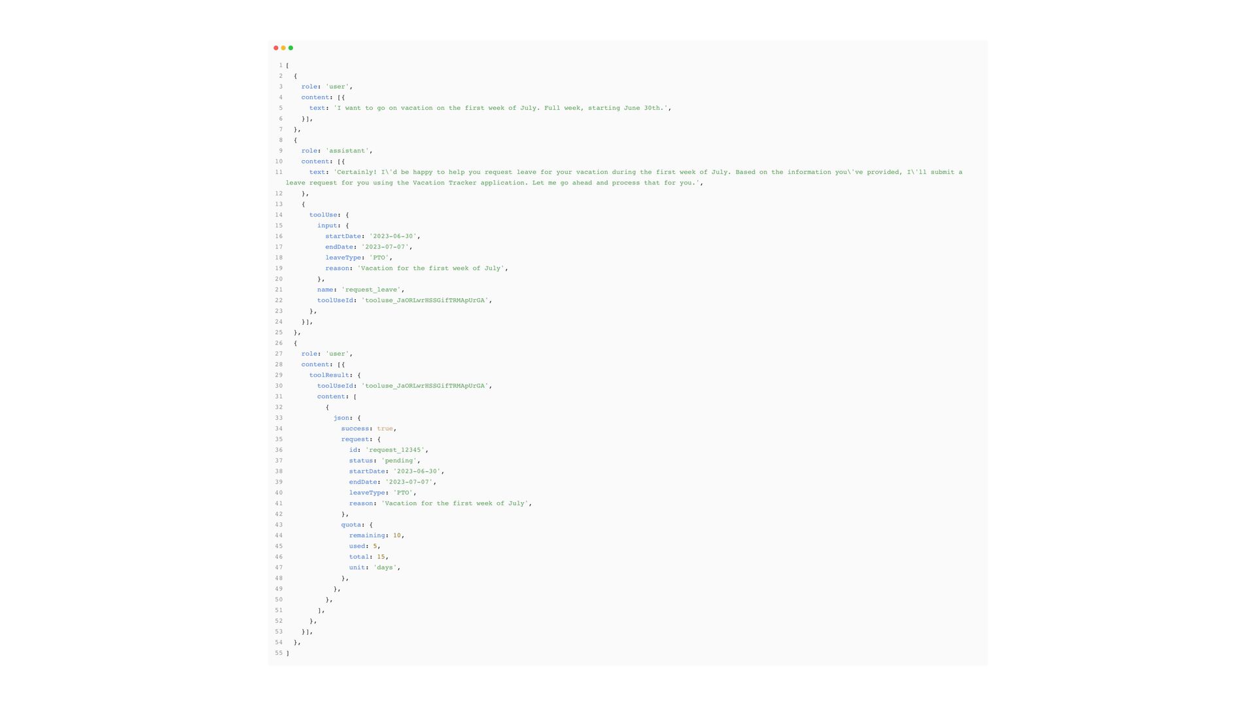1256x706 pixels.
Task: Click the yellow minimize dot
Action: [x=283, y=48]
